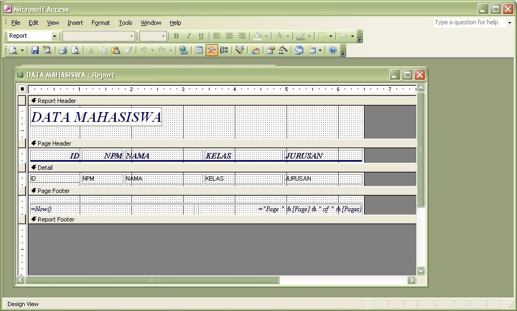Select the Format Painter brush icon

[x=128, y=50]
